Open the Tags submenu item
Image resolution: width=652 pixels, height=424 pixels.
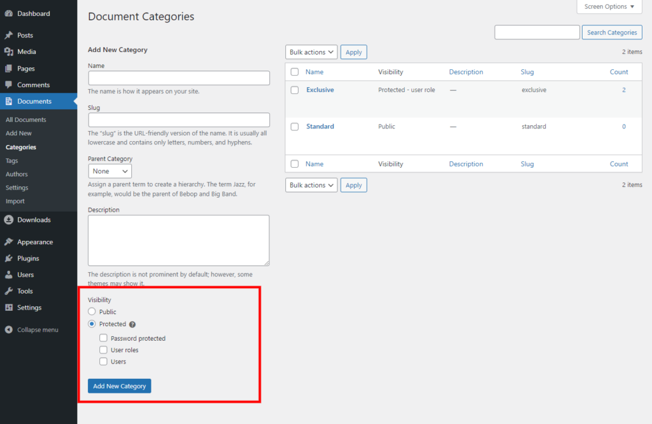click(12, 161)
